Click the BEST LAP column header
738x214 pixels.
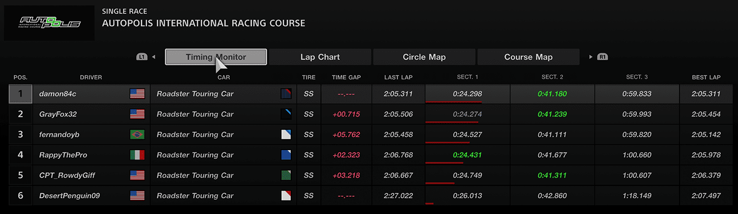tap(706, 77)
